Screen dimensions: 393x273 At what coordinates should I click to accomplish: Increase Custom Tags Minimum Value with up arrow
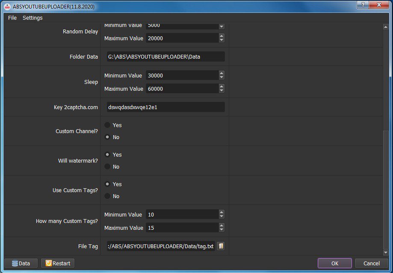[x=222, y=212]
